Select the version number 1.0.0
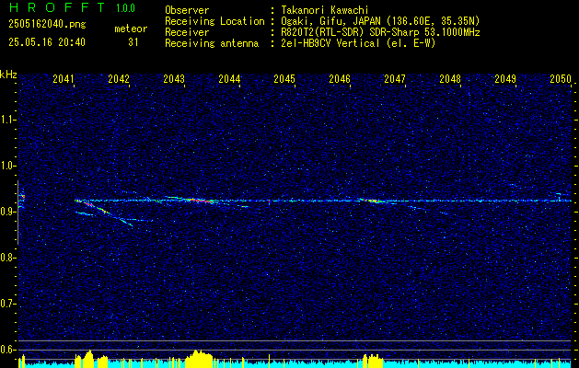The width and height of the screenshot is (579, 368). [125, 8]
